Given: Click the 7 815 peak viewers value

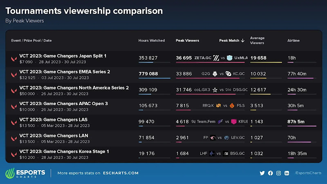Looking at the screenshot, I should tap(182, 105).
